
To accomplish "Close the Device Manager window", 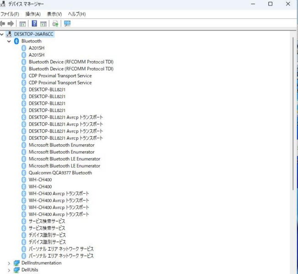I will 288,4.
